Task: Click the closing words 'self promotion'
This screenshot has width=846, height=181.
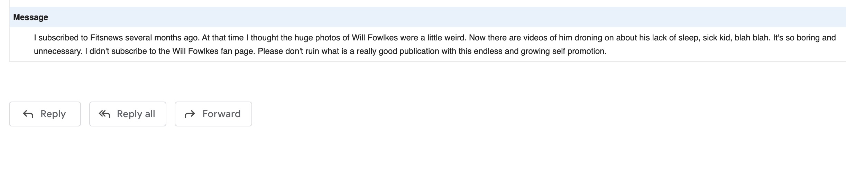Action: point(579,51)
